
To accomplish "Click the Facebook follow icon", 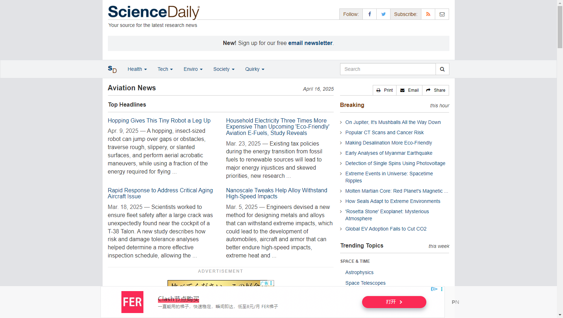I will (x=370, y=14).
